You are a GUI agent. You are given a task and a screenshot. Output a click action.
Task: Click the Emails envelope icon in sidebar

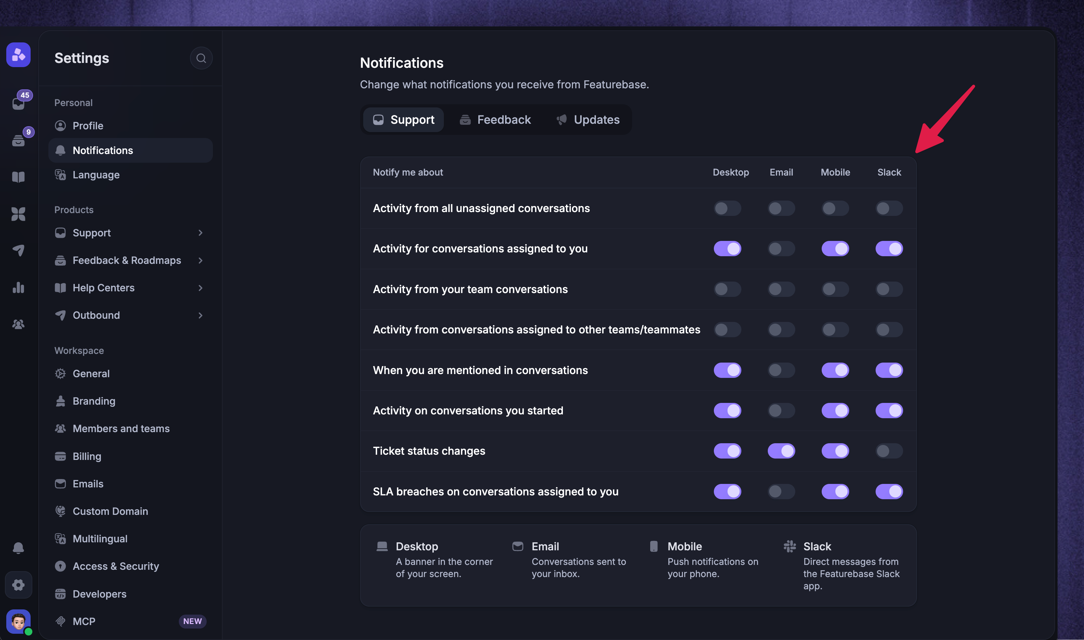tap(61, 484)
